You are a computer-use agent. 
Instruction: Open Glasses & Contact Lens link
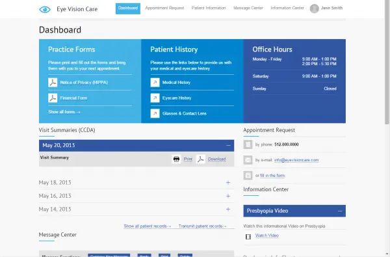click(185, 113)
